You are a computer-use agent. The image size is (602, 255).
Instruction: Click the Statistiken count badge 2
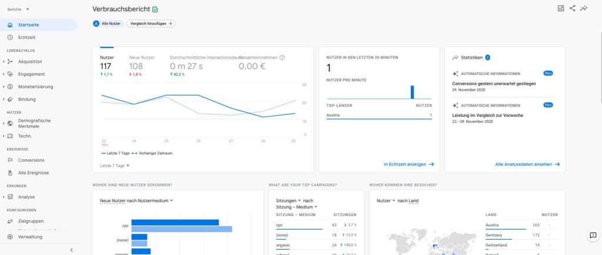click(x=487, y=58)
